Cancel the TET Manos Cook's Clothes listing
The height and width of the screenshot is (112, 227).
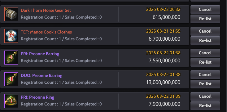tap(205, 31)
